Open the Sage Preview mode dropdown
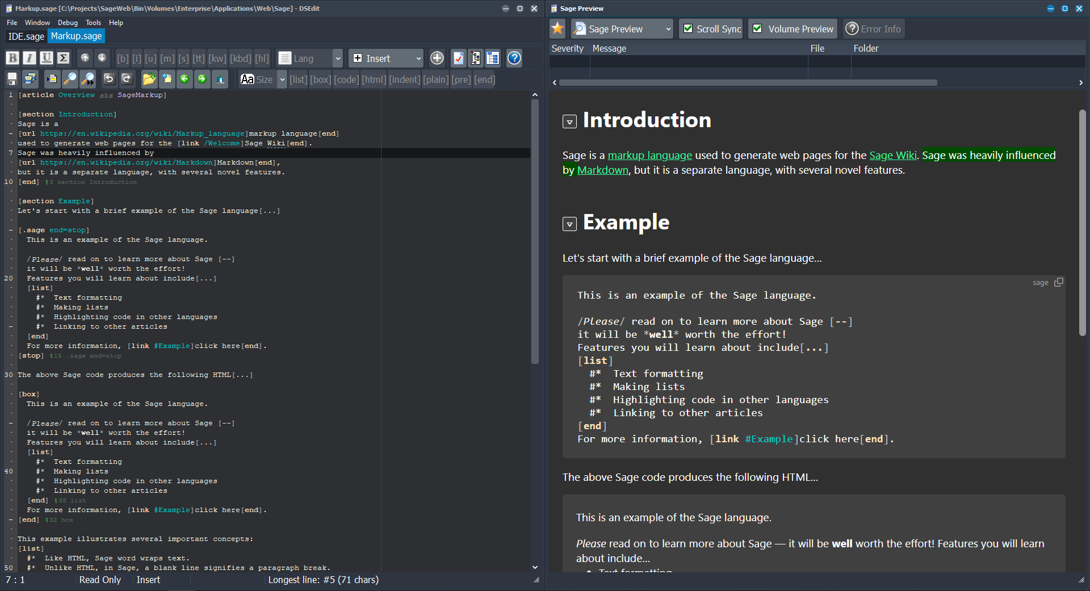This screenshot has height=591, width=1090. click(x=622, y=28)
